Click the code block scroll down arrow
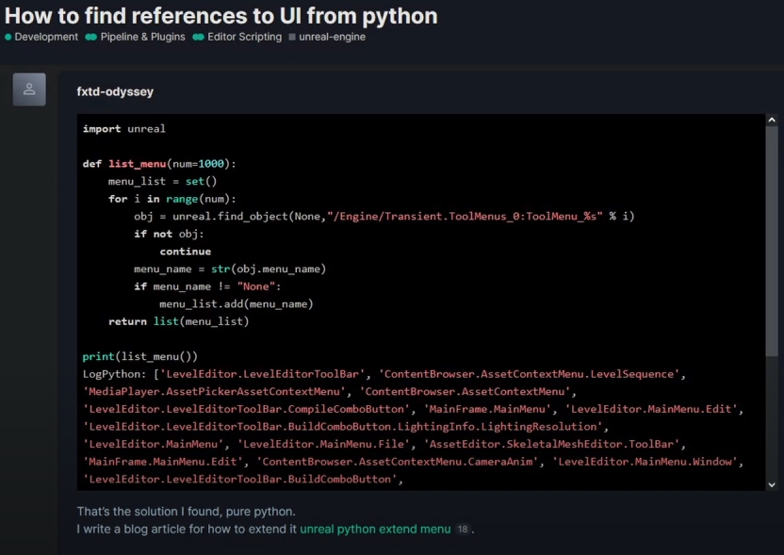This screenshot has width=784, height=555. click(772, 484)
